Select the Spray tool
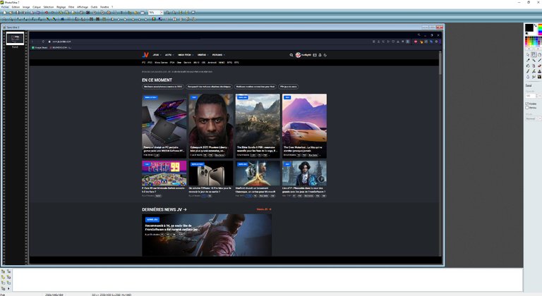 click(534, 66)
